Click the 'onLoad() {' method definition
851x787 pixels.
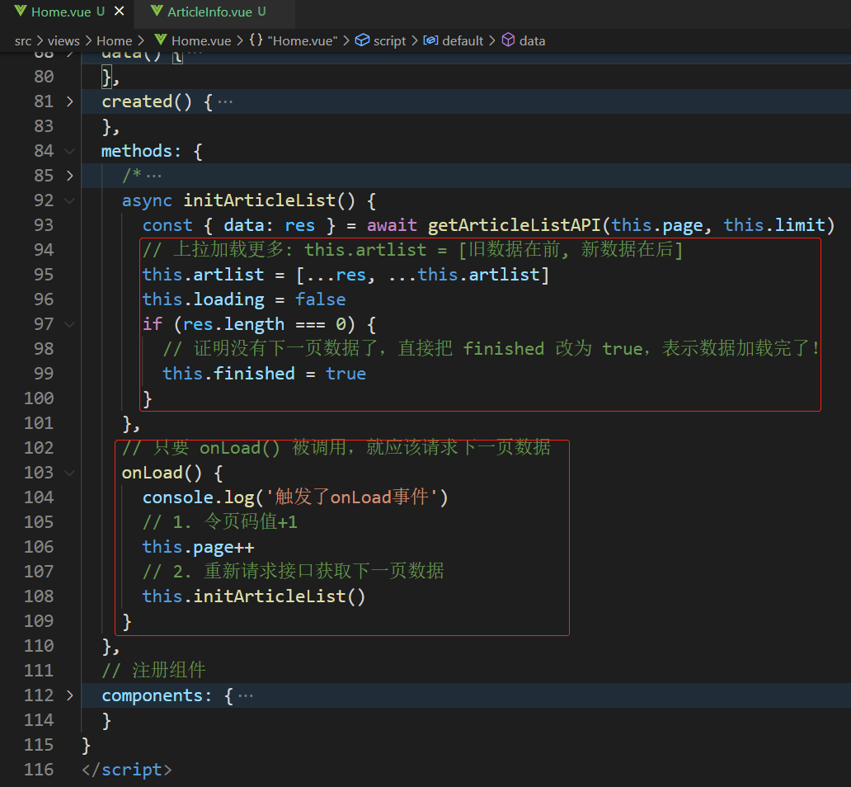tap(172, 473)
